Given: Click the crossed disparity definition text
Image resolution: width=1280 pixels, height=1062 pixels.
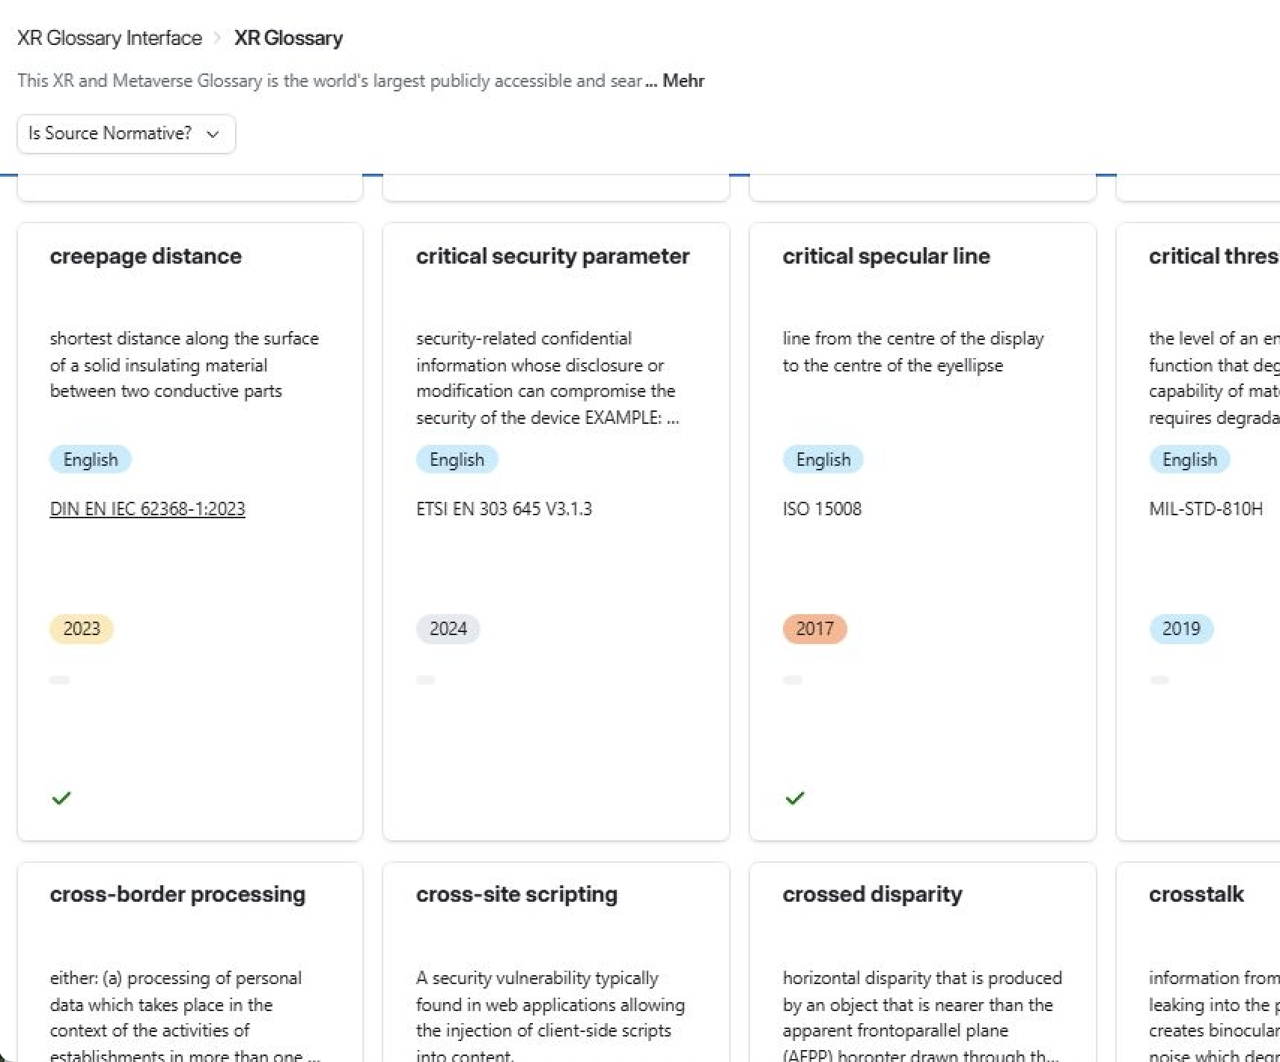Looking at the screenshot, I should point(922,1017).
